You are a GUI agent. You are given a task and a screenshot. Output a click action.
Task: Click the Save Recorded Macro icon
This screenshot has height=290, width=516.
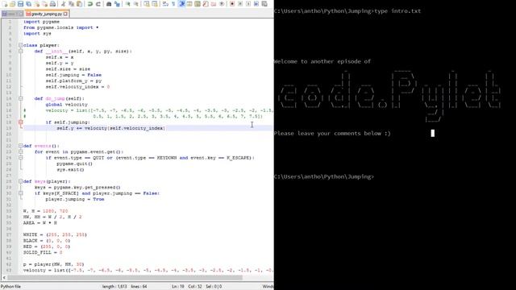tap(264, 4)
